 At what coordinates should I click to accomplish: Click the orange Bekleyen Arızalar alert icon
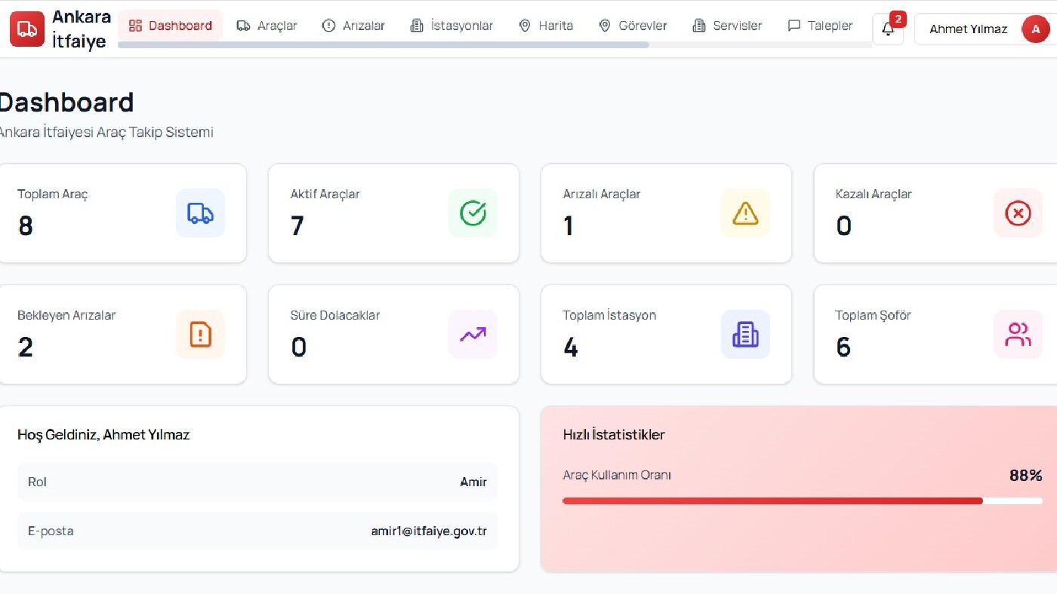coord(200,334)
